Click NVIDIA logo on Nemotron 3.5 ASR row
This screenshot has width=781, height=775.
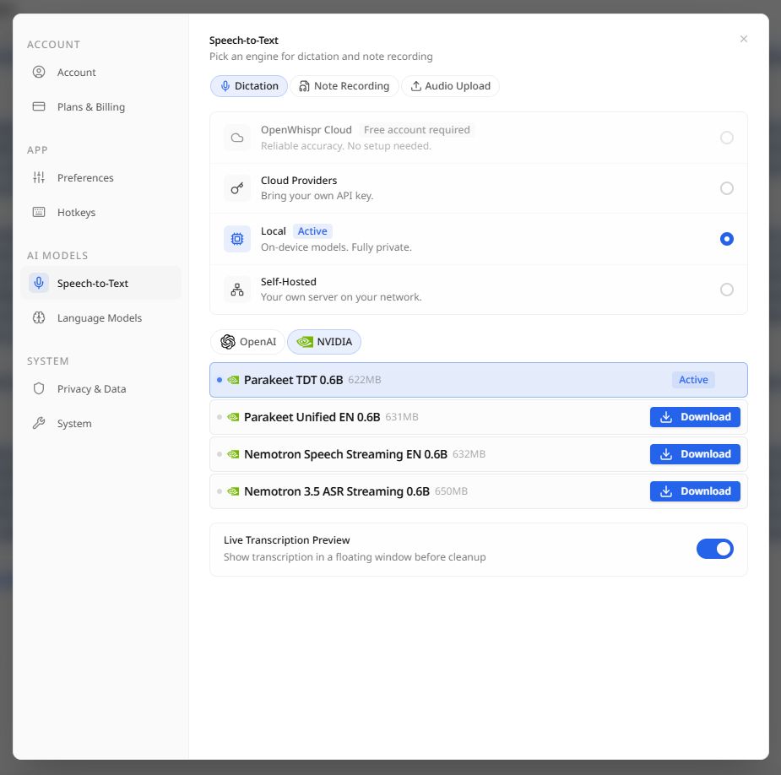(233, 491)
